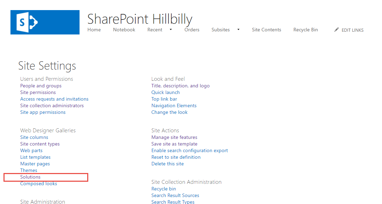Open Composed looks link
This screenshot has height=204, width=382.
tap(38, 183)
